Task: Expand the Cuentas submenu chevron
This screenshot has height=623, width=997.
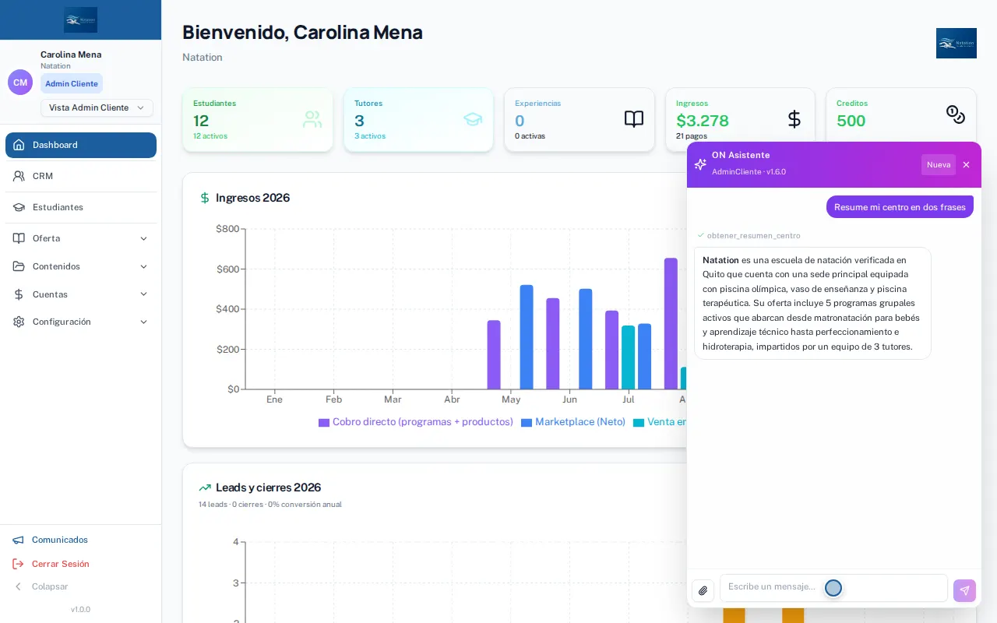Action: coord(143,294)
